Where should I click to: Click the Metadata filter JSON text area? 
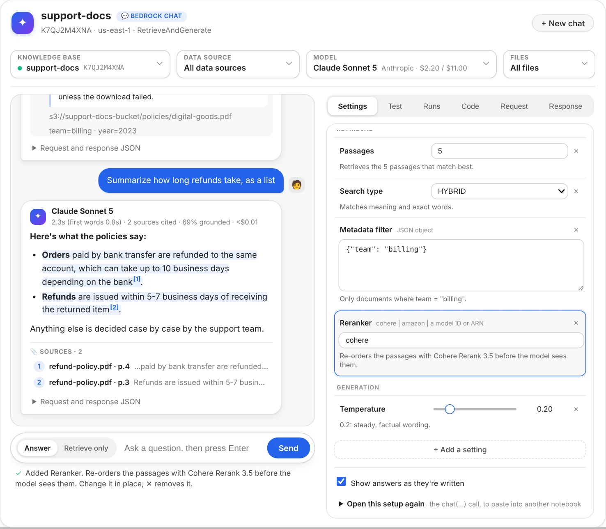click(461, 265)
